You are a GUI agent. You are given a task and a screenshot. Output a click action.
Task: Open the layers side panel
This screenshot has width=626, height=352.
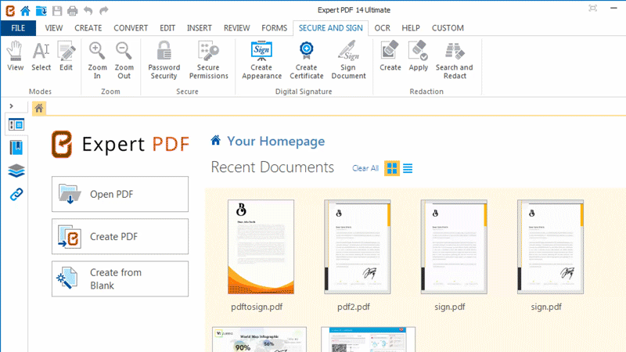(16, 171)
